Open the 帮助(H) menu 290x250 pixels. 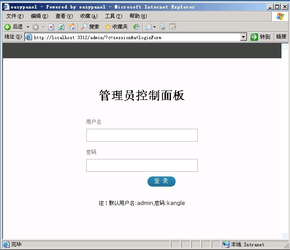click(138, 16)
